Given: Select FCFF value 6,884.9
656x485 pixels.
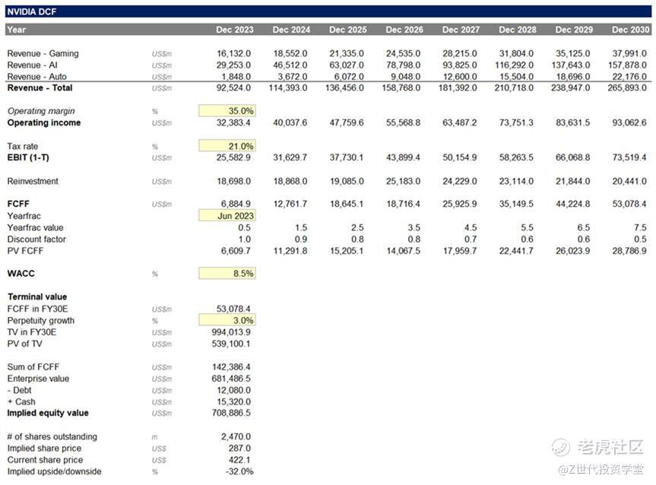Looking at the screenshot, I should [236, 204].
